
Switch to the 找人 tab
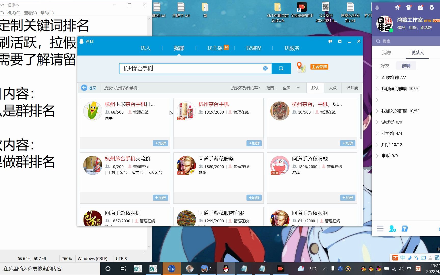click(145, 48)
